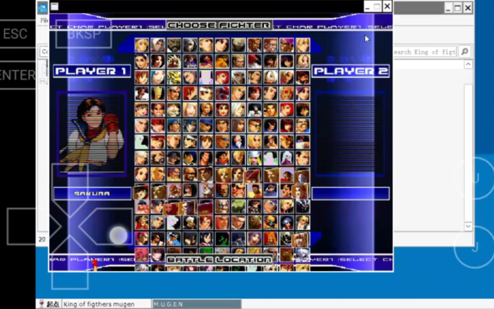Choose the purple-turban fighter in the top row
494x309 pixels.
287,45
